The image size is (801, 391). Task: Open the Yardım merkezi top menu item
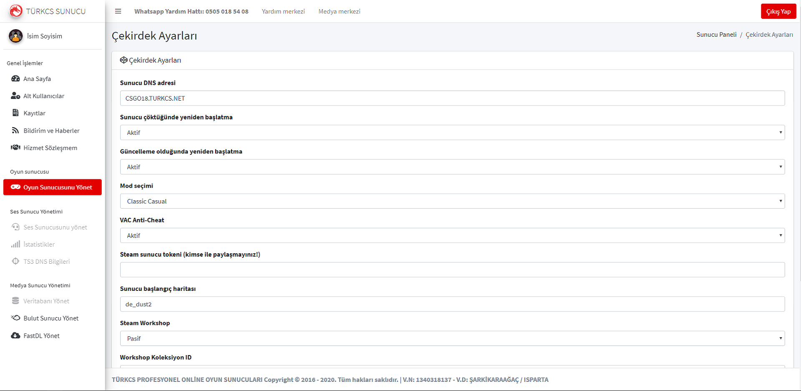[283, 11]
